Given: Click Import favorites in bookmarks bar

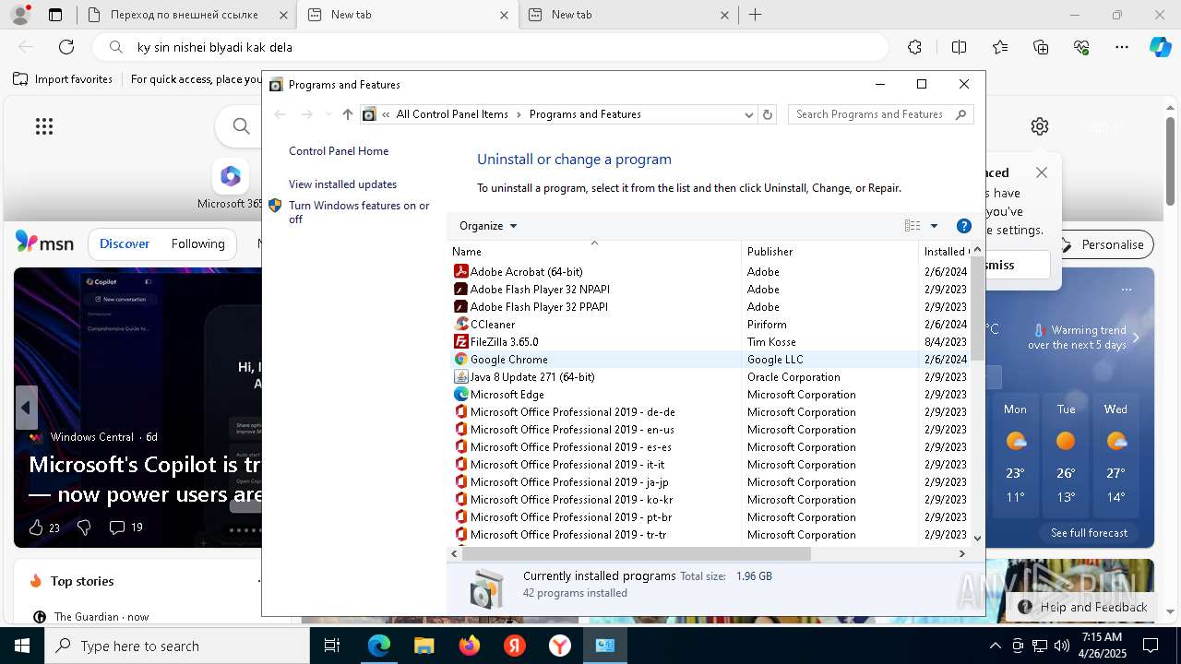Looking at the screenshot, I should 63,79.
